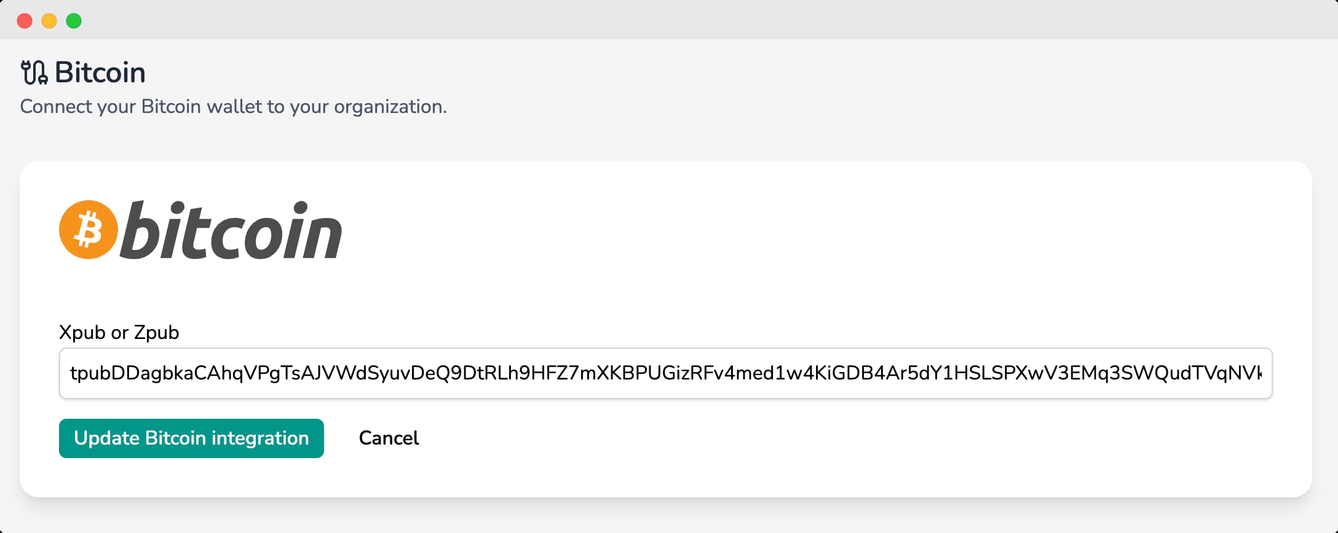Click the green zoom control
The image size is (1338, 533).
coord(74,20)
